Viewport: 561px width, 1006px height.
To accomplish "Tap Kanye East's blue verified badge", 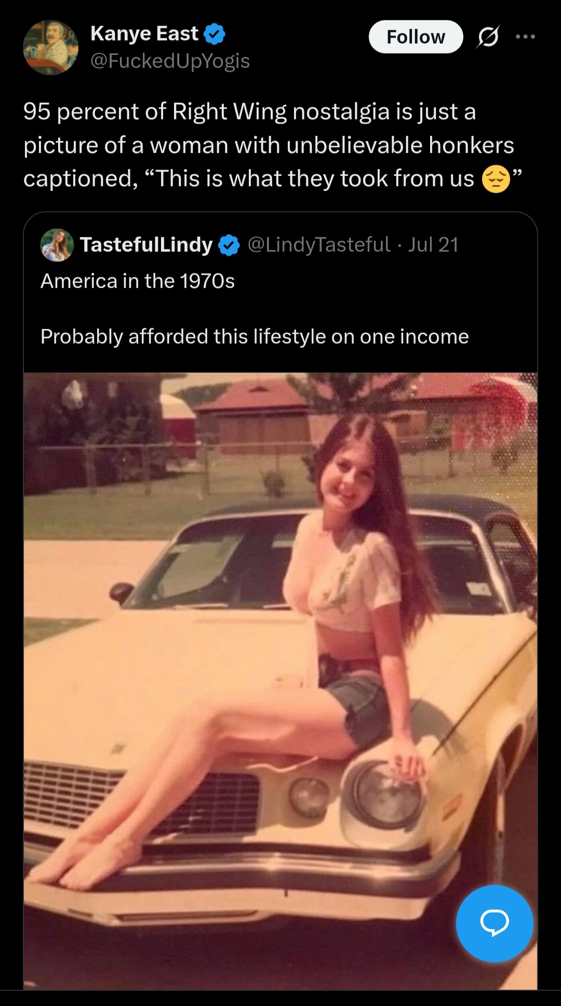I will [x=215, y=34].
